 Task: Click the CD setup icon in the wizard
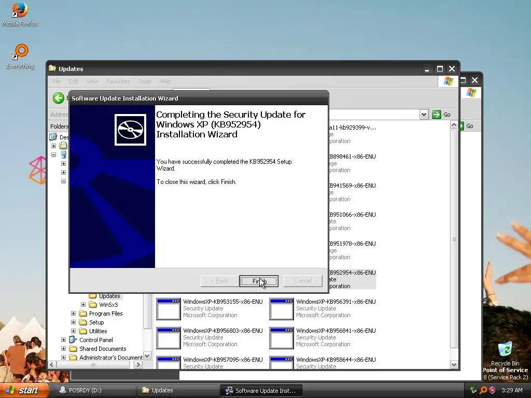(x=130, y=130)
